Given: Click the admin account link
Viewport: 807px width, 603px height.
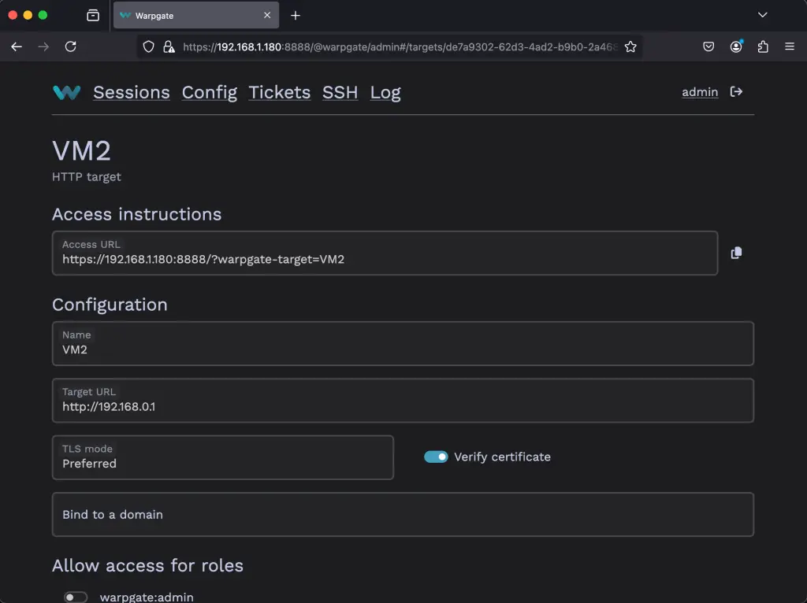Looking at the screenshot, I should pyautogui.click(x=699, y=92).
